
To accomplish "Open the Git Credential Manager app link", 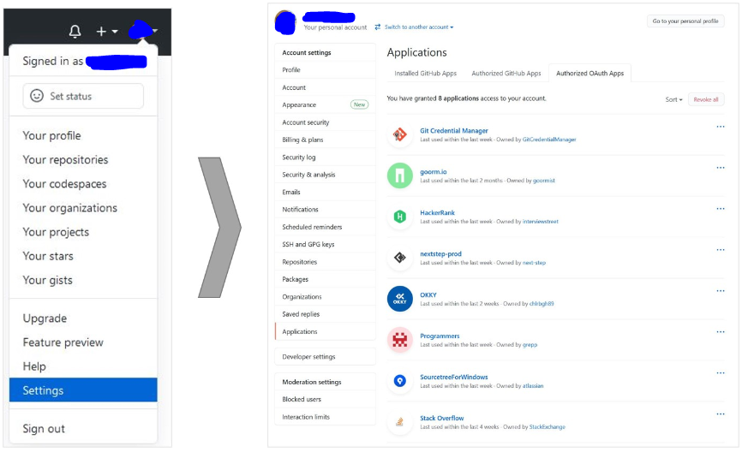I will click(454, 131).
